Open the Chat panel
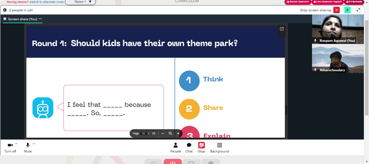Viewport: 369px width, 164px height. [x=189, y=147]
